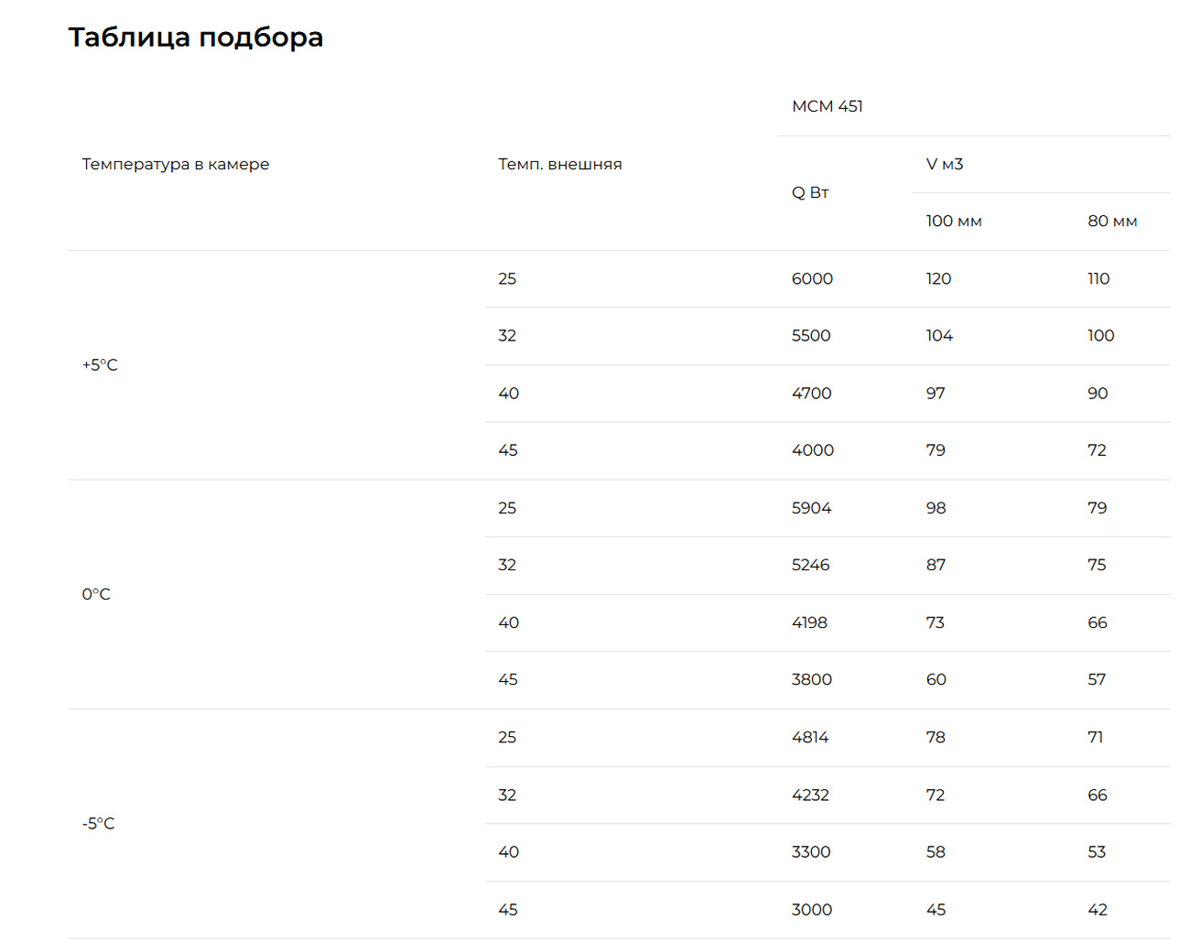The image size is (1190, 952).
Task: Click the 3300 Q value cell
Action: (811, 851)
